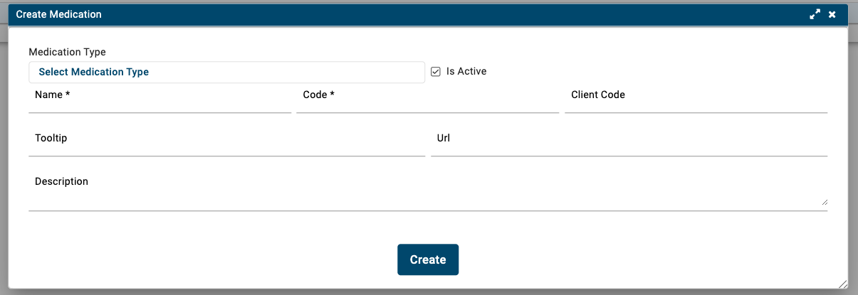858x295 pixels.
Task: Click the Medication Type label
Action: [x=67, y=53]
